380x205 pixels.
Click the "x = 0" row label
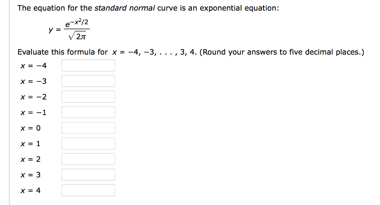click(31, 128)
